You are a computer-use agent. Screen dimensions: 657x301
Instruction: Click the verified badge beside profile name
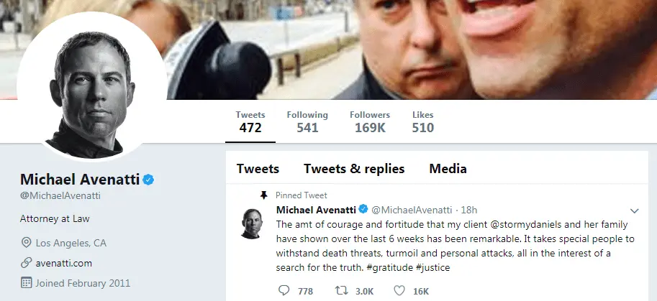(149, 180)
